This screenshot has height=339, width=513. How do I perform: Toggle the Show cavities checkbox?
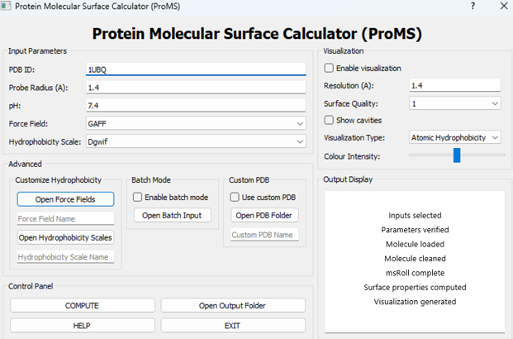[x=330, y=120]
